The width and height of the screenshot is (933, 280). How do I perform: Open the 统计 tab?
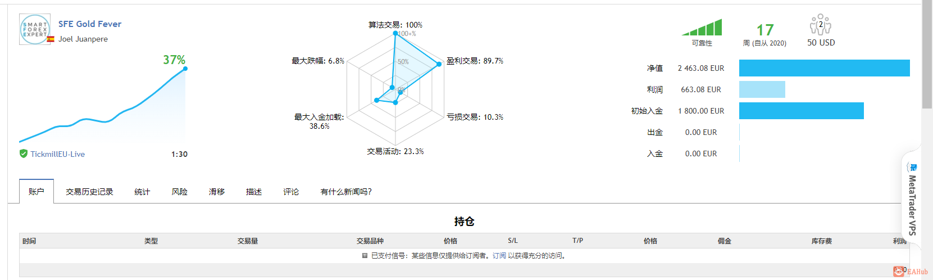point(142,192)
